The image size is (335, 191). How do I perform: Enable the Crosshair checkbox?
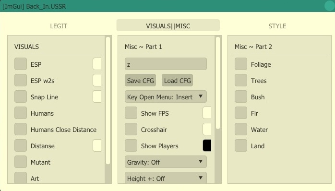(x=131, y=129)
